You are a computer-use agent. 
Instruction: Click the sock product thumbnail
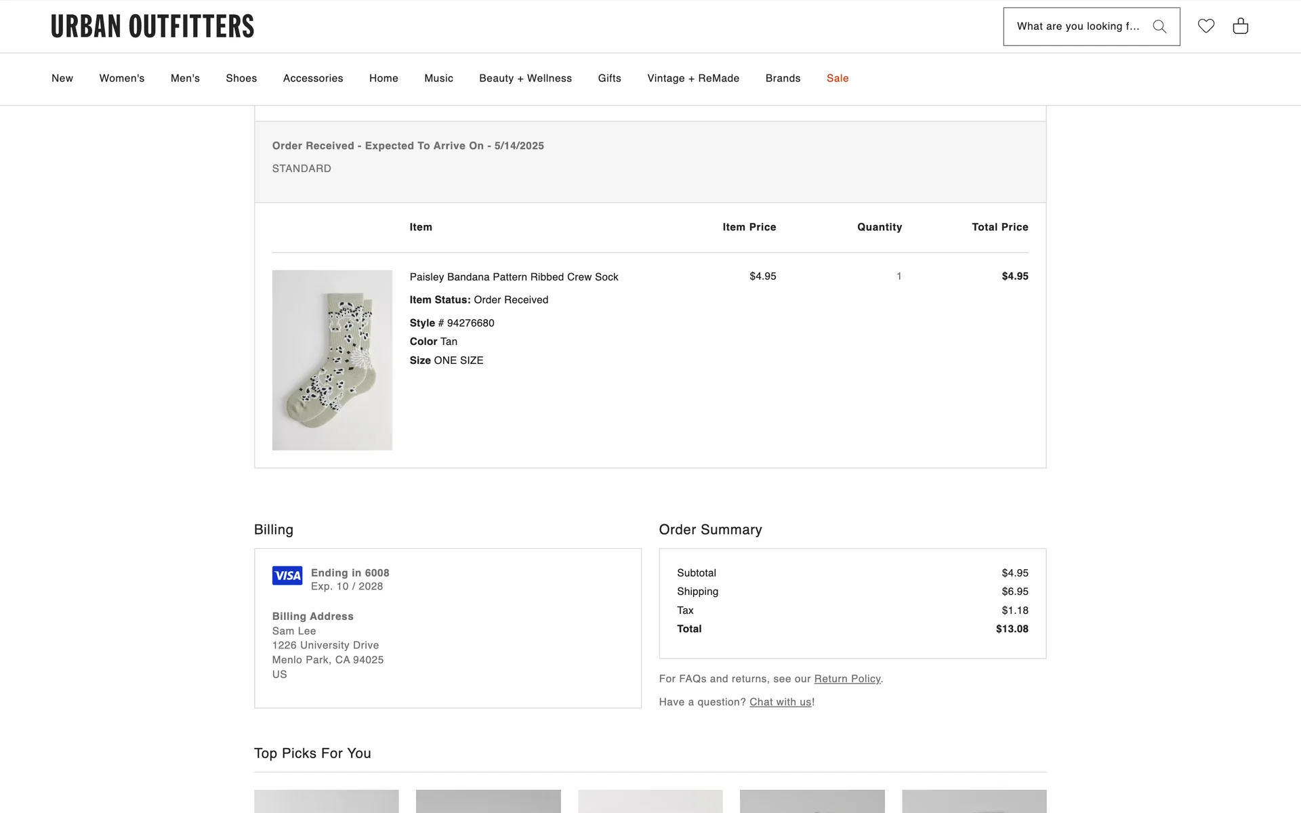332,360
